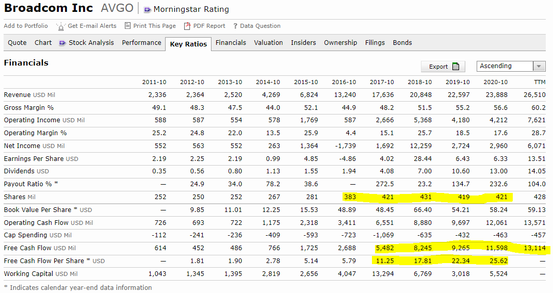Open the Financials tab
This screenshot has height=293, width=553.
point(231,43)
